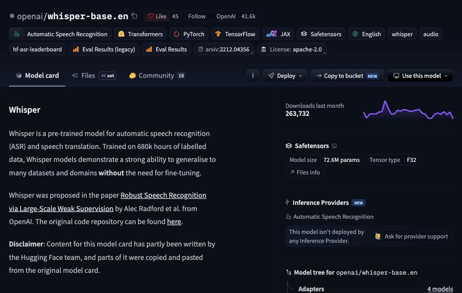Filter by the PyTorch tag
Screen dimensions: 462x293
[x=189, y=34]
